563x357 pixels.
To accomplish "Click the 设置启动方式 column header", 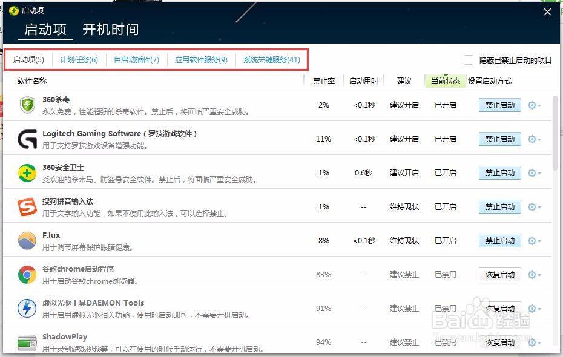I will click(489, 81).
